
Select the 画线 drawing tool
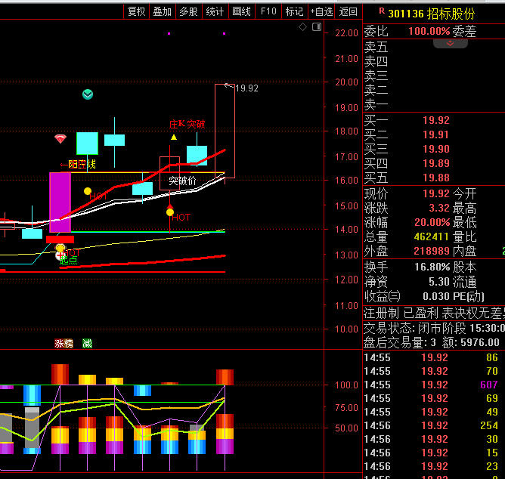241,11
